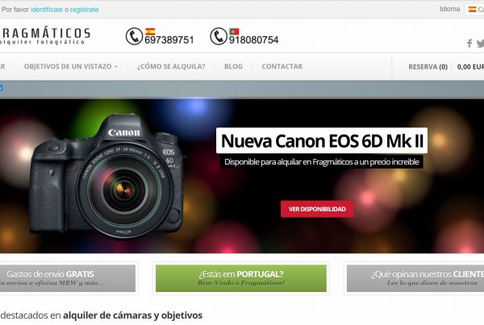Click the green ¿Estás em PORTUGAL? banner

tap(241, 278)
